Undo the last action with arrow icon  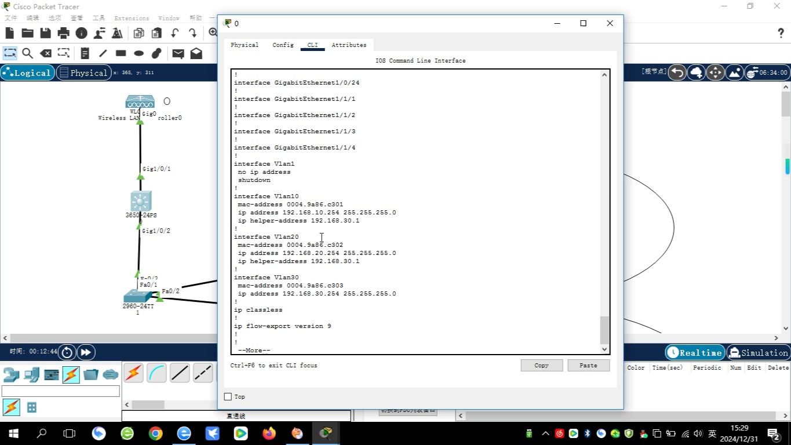[174, 33]
